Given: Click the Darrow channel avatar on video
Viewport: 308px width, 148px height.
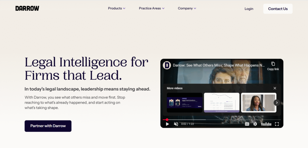Looking at the screenshot, I should tap(167, 65).
